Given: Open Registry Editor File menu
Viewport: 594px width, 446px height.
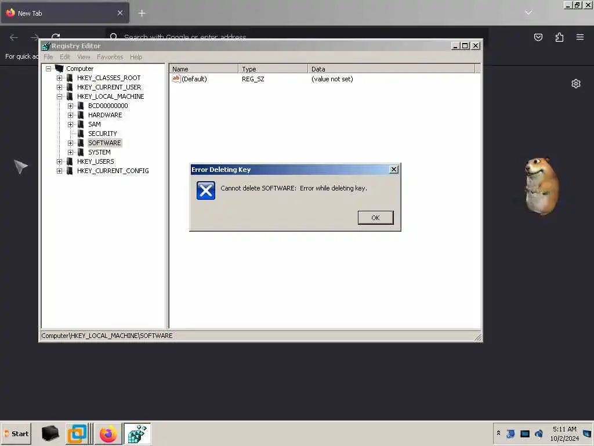Looking at the screenshot, I should tap(48, 57).
